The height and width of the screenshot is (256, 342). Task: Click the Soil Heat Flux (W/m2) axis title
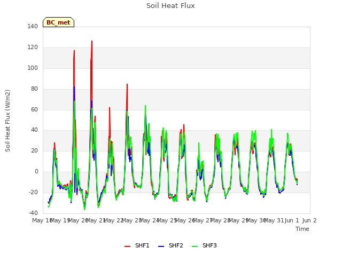7,121
